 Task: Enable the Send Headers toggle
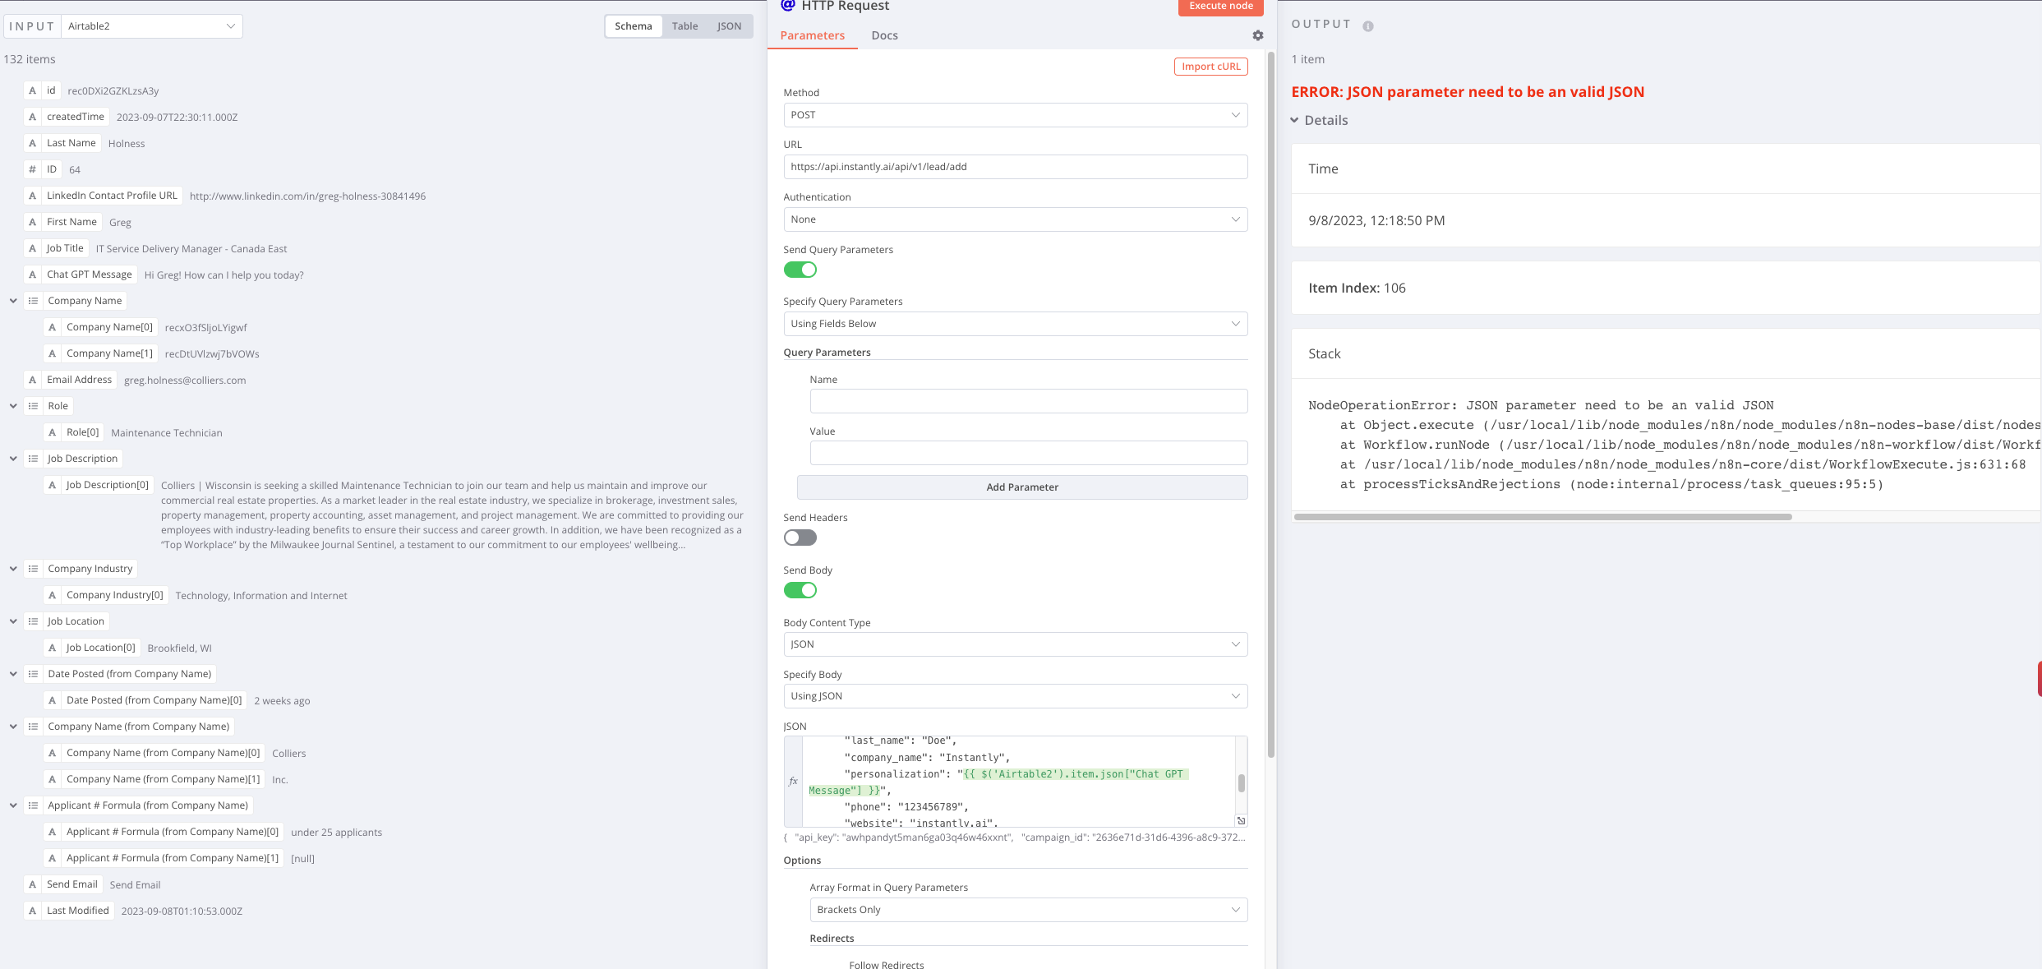tap(800, 538)
